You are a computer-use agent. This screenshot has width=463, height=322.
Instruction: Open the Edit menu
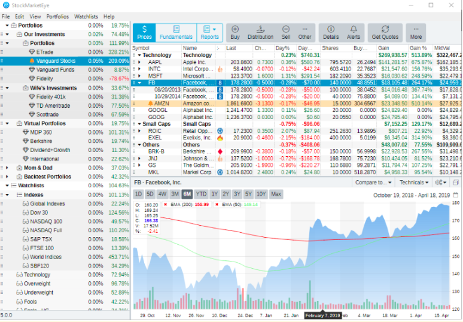pos(20,17)
